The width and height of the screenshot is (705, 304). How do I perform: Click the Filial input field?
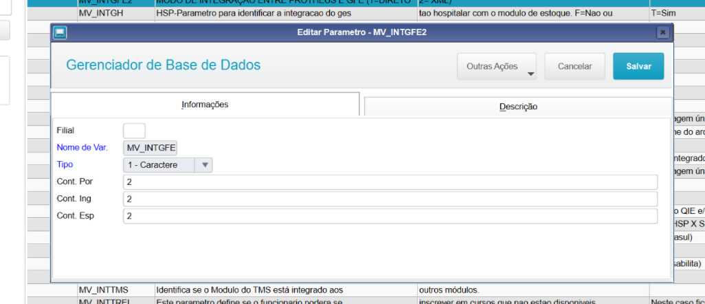pyautogui.click(x=134, y=131)
